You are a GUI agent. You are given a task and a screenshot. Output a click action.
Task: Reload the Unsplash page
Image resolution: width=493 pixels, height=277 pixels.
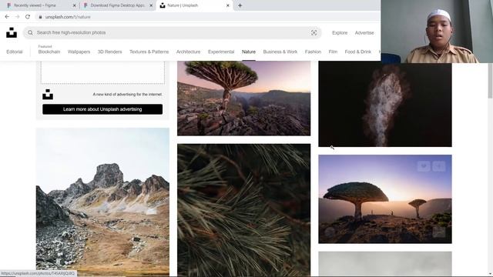pyautogui.click(x=28, y=17)
